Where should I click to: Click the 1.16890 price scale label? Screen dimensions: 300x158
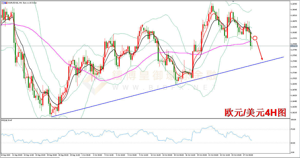point(294,84)
